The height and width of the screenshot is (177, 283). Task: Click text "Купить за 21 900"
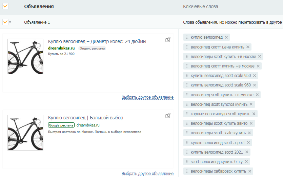click(61, 54)
